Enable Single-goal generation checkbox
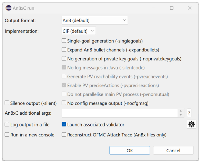 (64, 41)
